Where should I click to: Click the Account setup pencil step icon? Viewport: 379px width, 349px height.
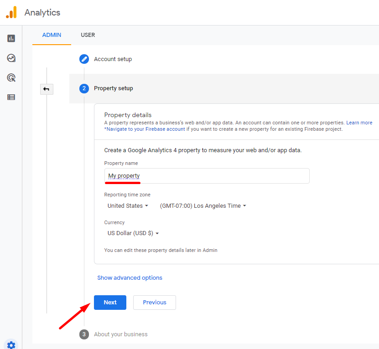[84, 59]
